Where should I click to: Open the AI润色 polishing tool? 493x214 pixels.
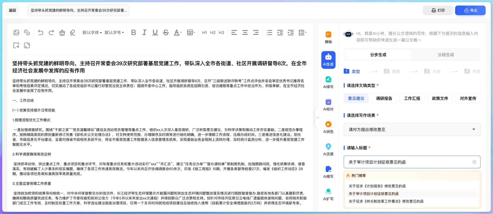[x=328, y=127]
